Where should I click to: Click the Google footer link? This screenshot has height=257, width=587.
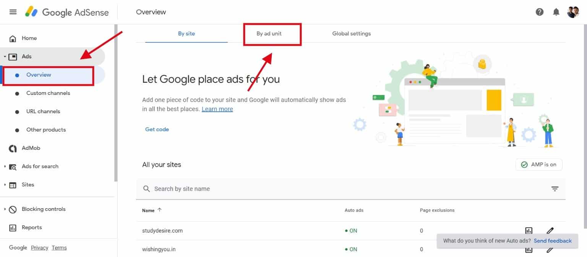(x=18, y=248)
